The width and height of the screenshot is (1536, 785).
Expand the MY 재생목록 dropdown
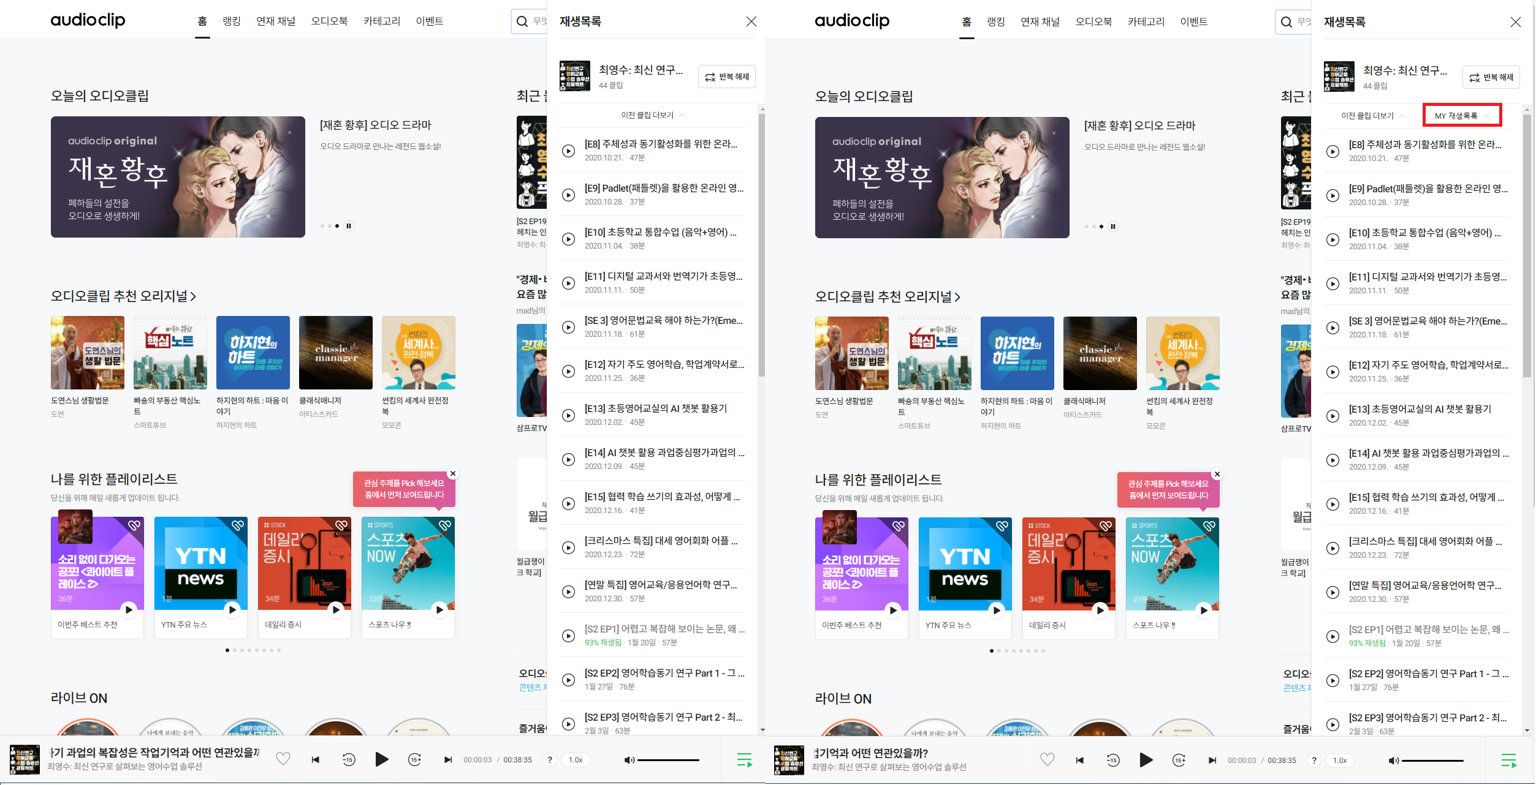click(1461, 116)
